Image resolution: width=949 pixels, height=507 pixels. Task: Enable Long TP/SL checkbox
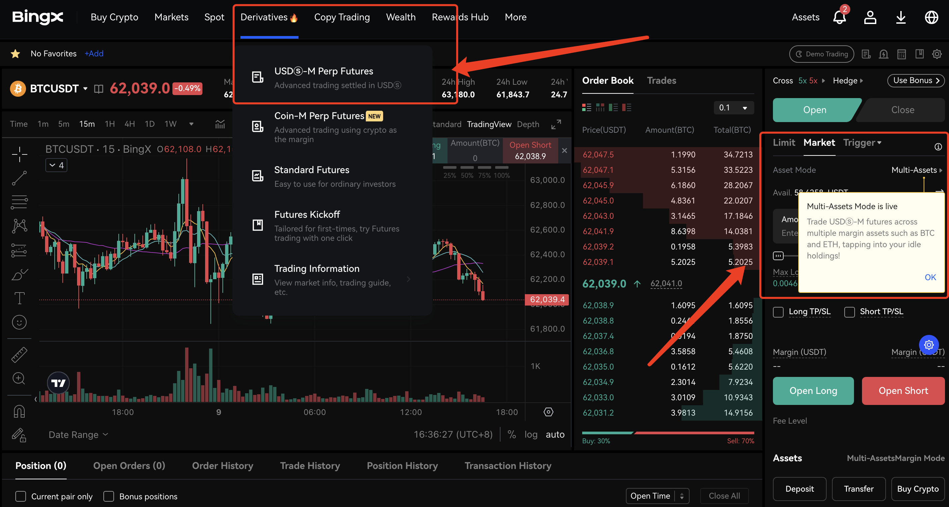(778, 312)
